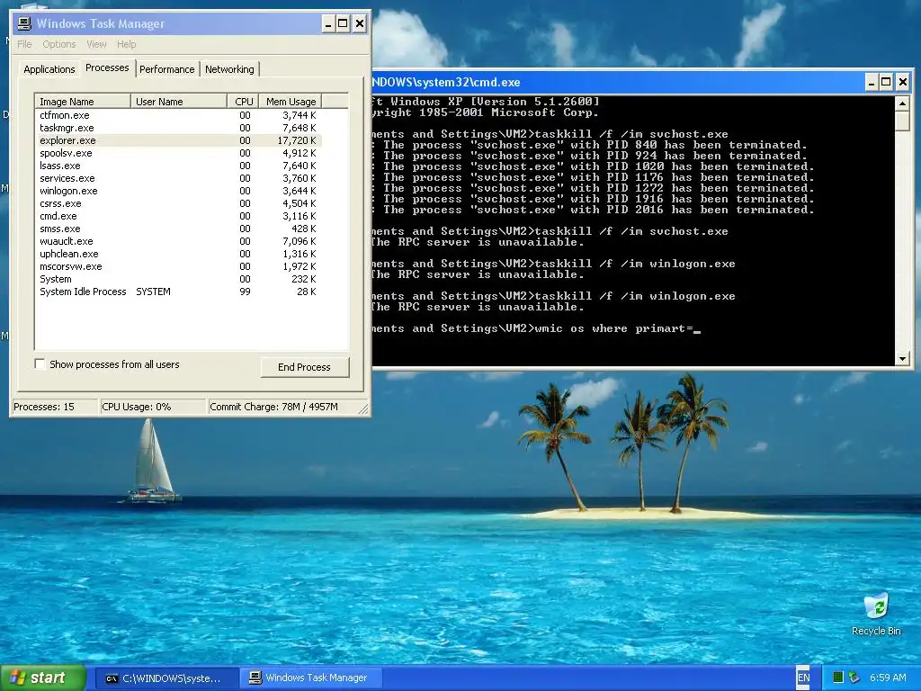Switch to the Processes tab
The image size is (921, 691).
(107, 67)
